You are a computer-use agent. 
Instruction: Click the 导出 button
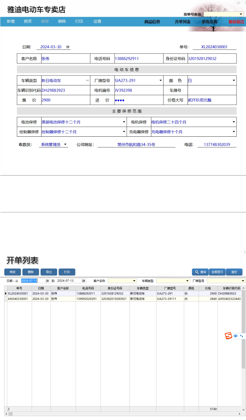point(49,272)
